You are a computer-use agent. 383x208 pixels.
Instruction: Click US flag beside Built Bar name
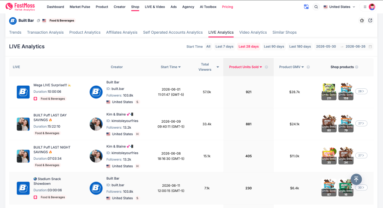[44, 21]
